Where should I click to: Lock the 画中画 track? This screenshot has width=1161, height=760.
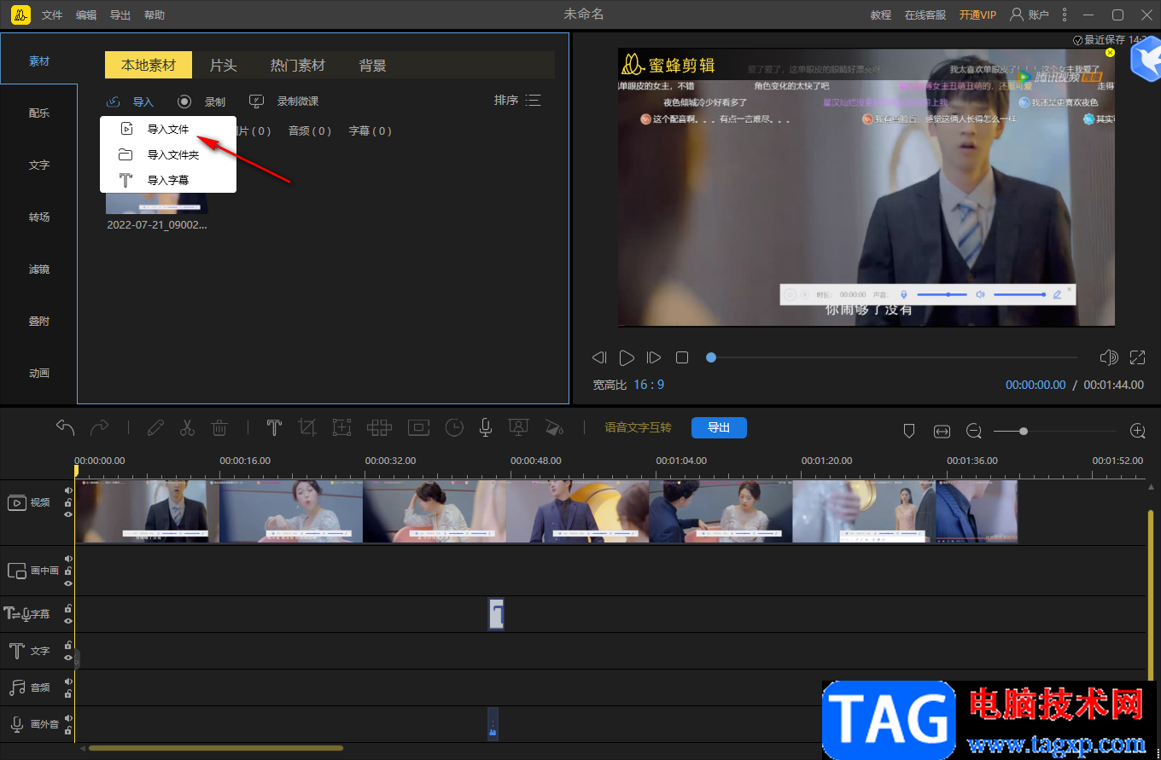pos(68,571)
